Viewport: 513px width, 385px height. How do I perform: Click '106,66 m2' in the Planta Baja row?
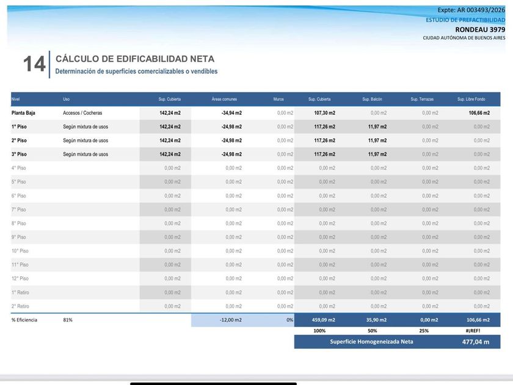point(479,113)
